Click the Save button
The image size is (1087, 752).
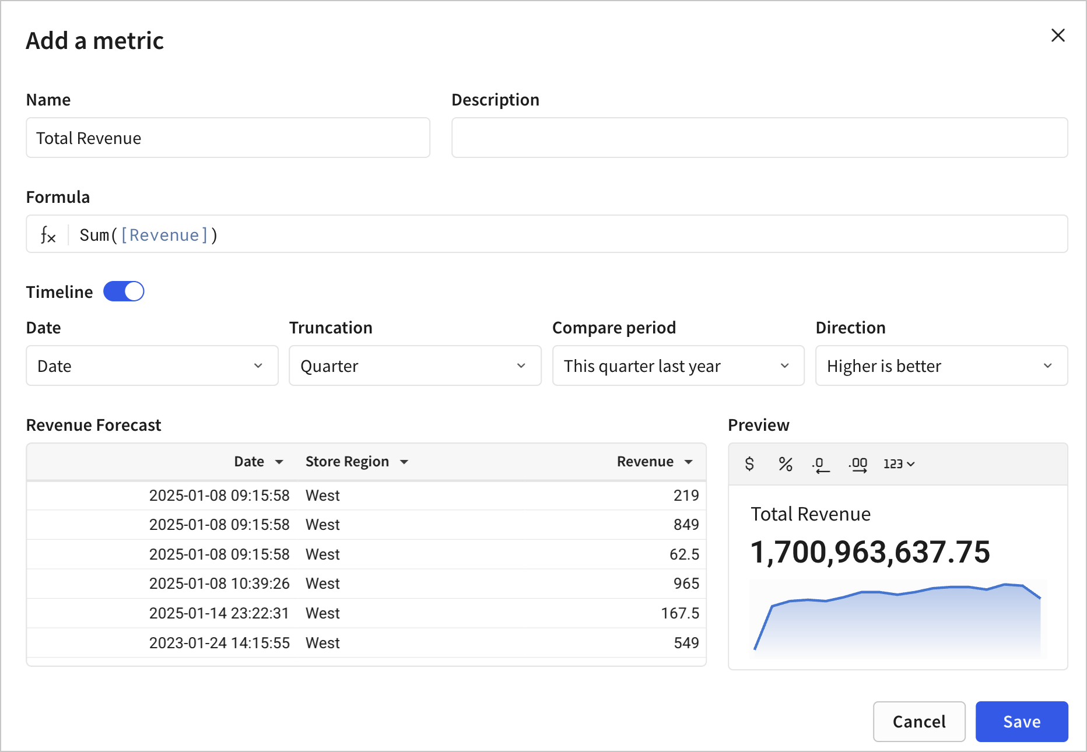1022,722
